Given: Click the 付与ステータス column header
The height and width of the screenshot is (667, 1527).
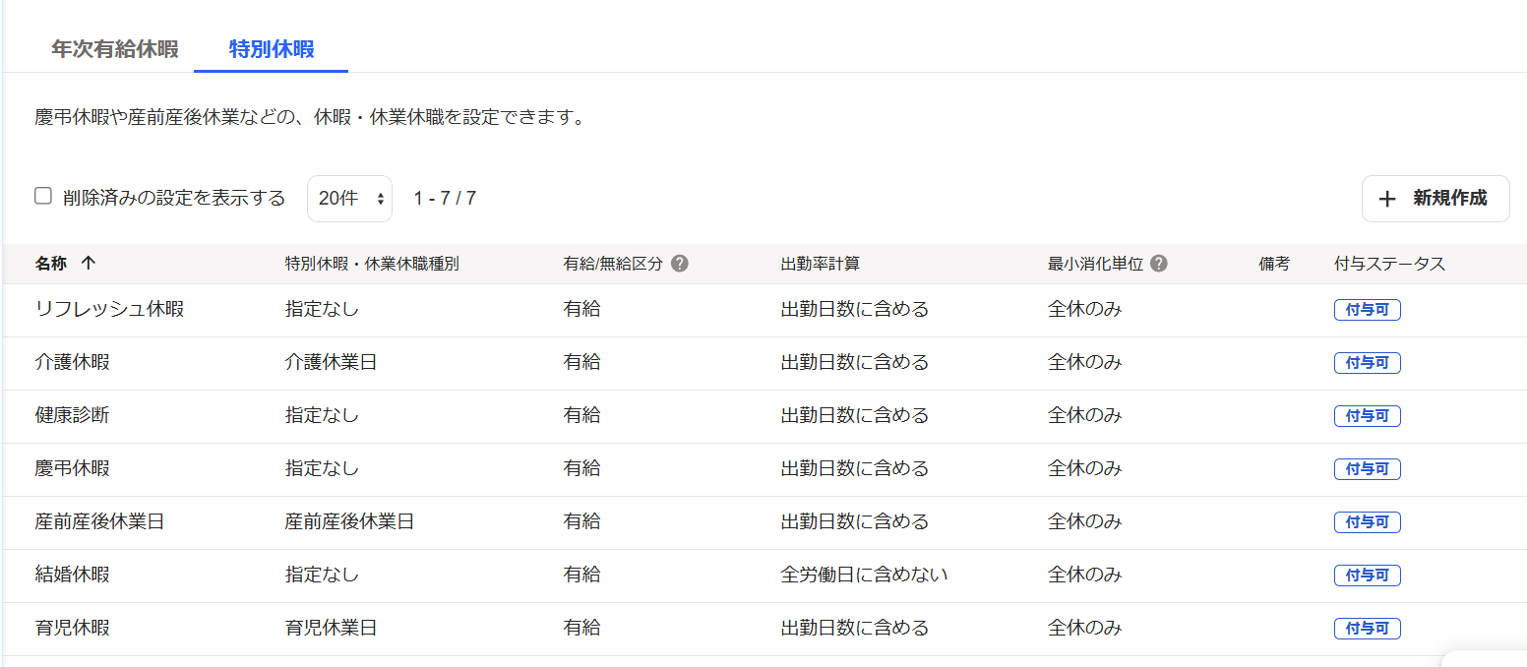Looking at the screenshot, I should click(1390, 264).
